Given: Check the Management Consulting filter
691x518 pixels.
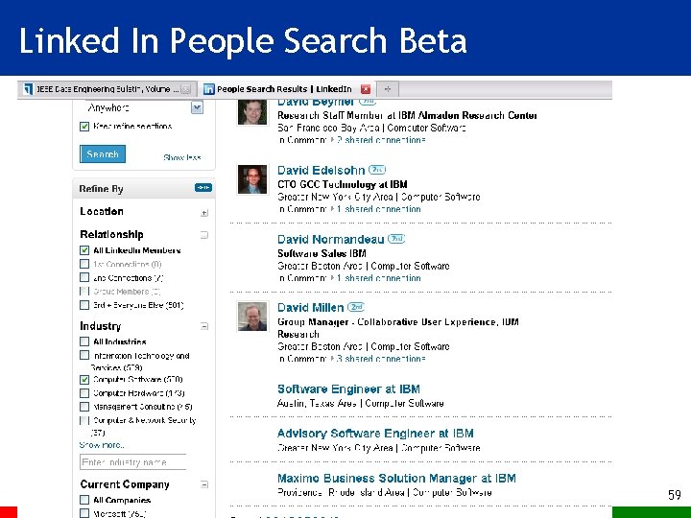Looking at the screenshot, I should click(x=84, y=407).
